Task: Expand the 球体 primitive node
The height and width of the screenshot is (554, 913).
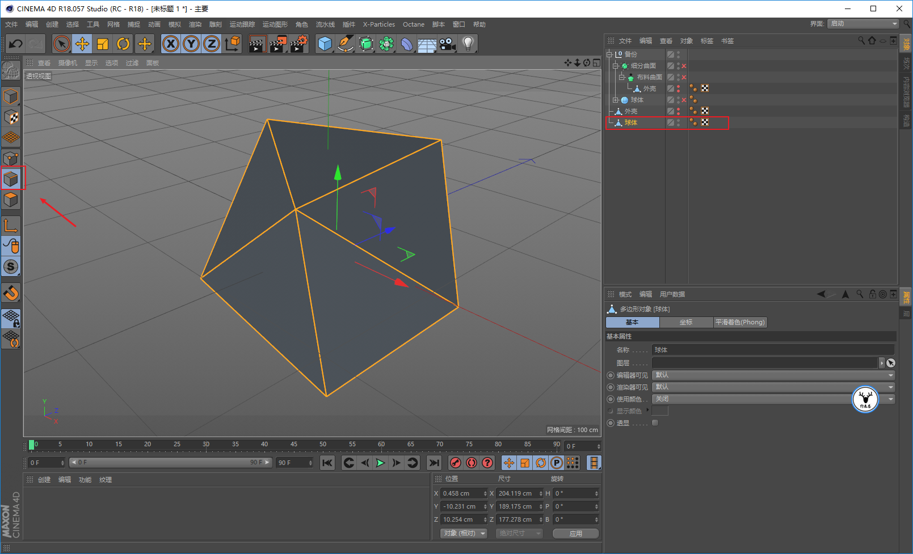Action: coord(616,100)
